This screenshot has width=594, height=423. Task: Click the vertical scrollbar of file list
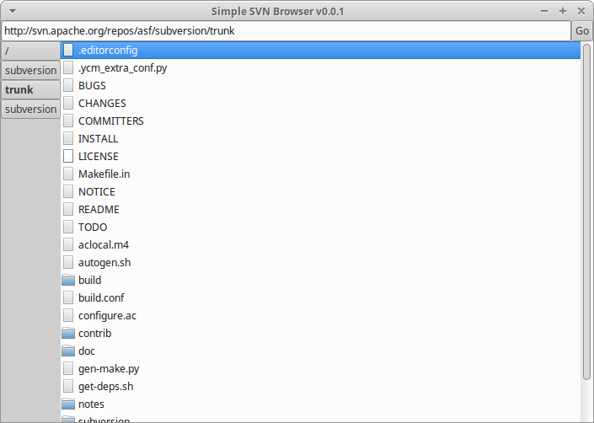(x=586, y=212)
